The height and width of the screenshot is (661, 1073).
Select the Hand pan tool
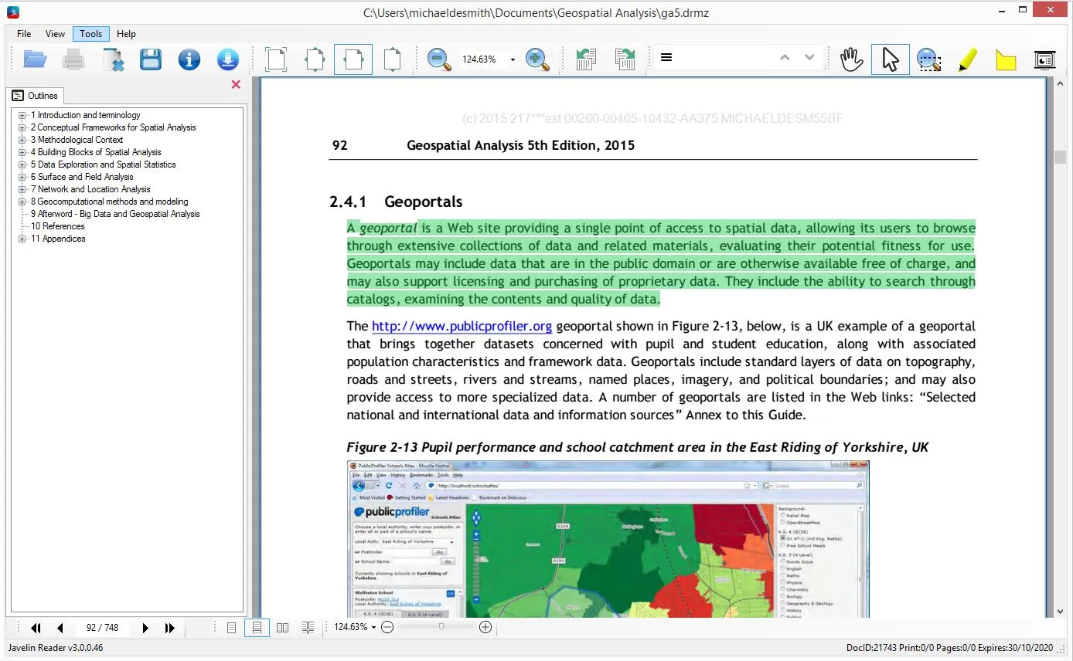point(851,59)
